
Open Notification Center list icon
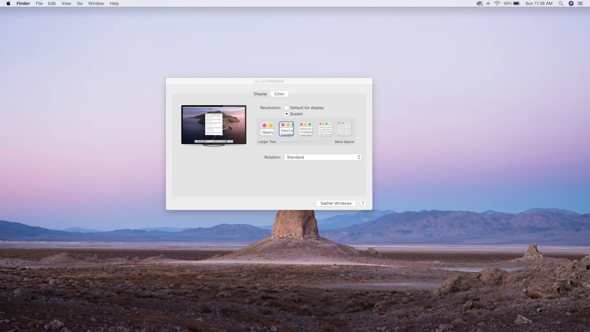click(580, 3)
